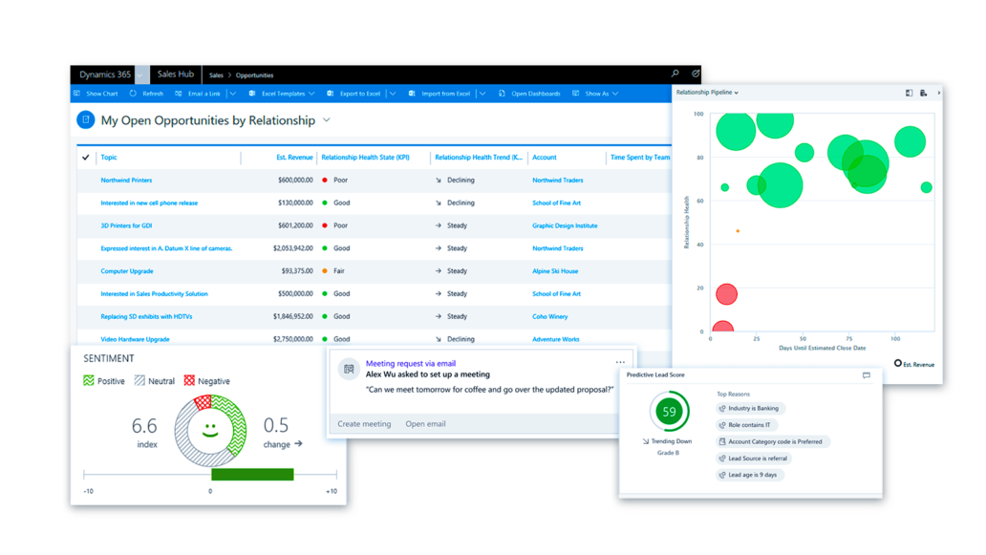Open the Dynamics 365 app switcher chevron
This screenshot has height=555, width=986.
point(140,75)
